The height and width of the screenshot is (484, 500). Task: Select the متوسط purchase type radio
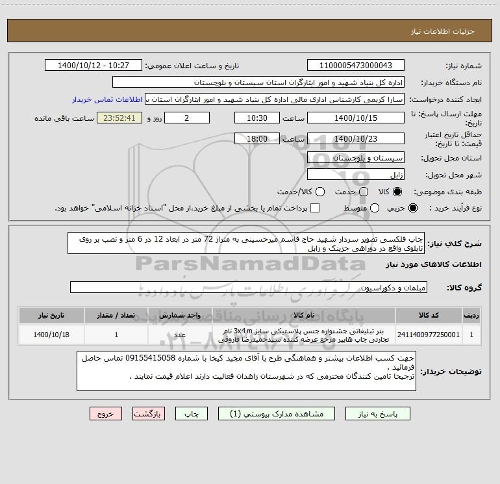[375, 208]
